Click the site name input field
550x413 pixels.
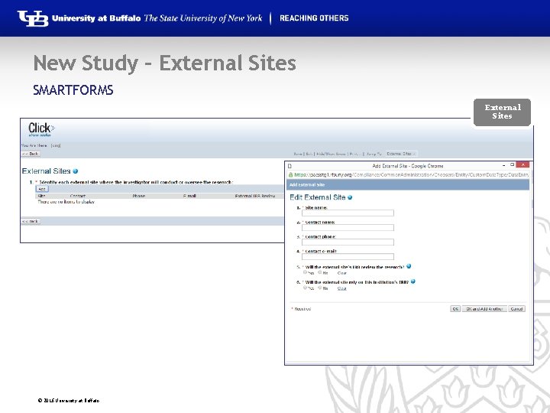(348, 213)
